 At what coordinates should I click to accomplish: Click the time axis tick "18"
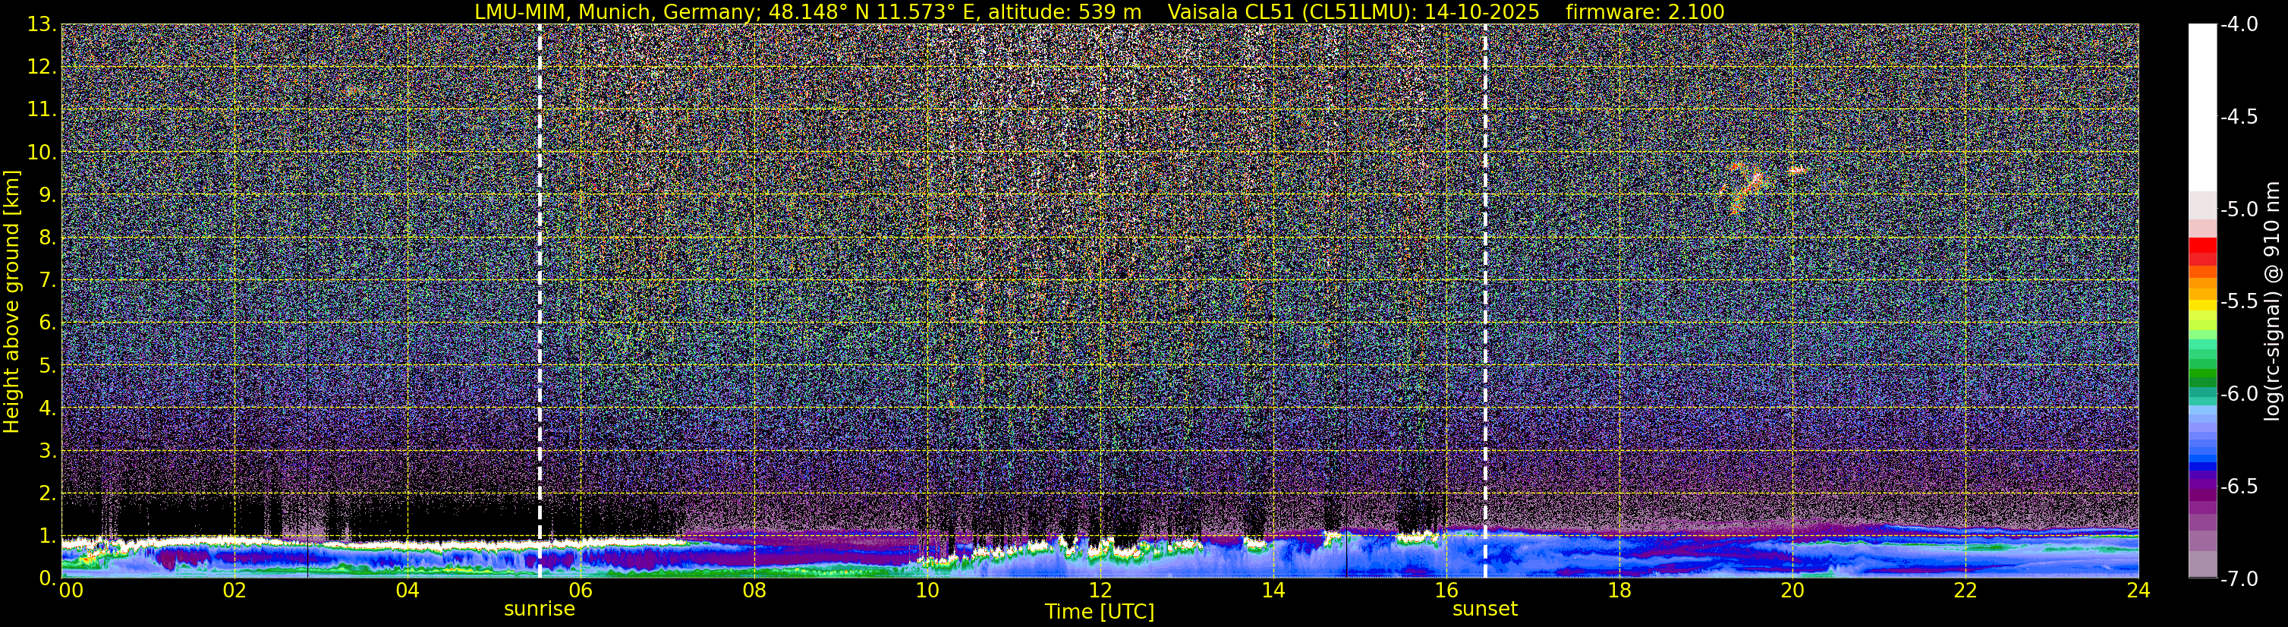point(1619,591)
